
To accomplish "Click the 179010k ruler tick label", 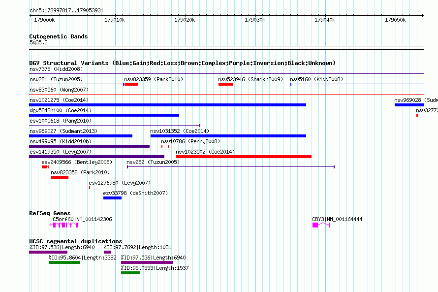I will (115, 20).
